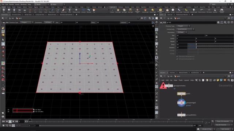Open the Layout menu in network editor
Image resolution: width=234 pixels, height=131 pixels.
tap(186, 80)
